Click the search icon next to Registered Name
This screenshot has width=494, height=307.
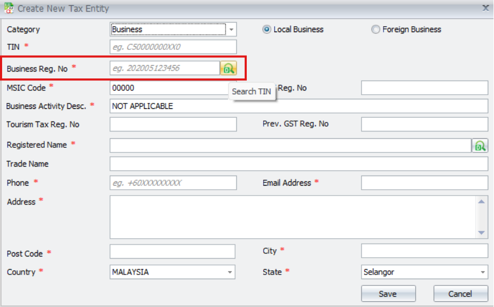point(480,146)
